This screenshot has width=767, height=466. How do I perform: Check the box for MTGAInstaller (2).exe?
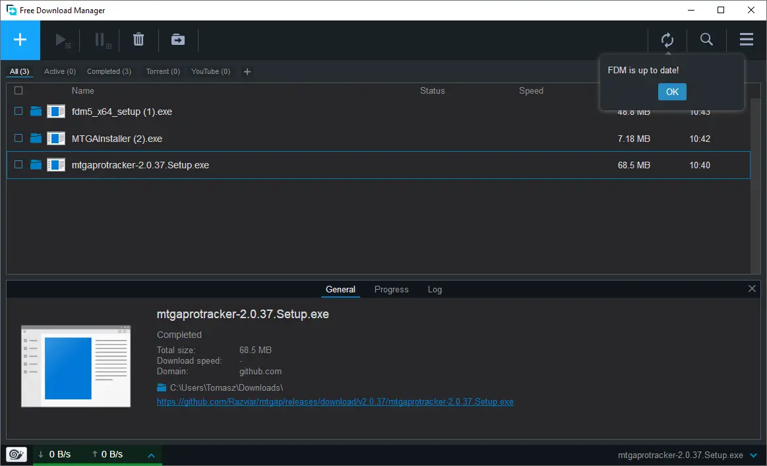coord(18,138)
